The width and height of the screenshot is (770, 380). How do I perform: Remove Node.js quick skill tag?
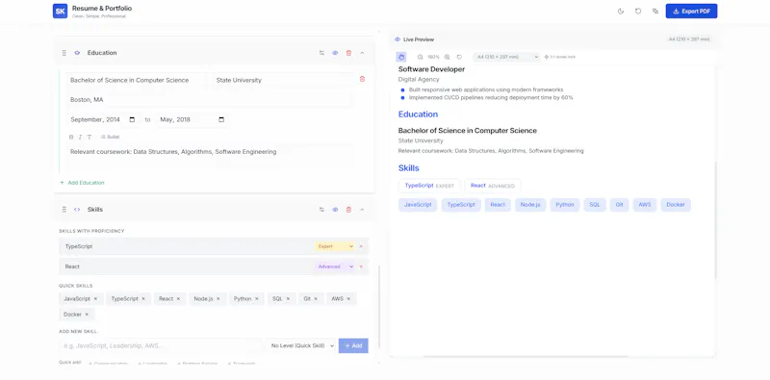tap(218, 298)
